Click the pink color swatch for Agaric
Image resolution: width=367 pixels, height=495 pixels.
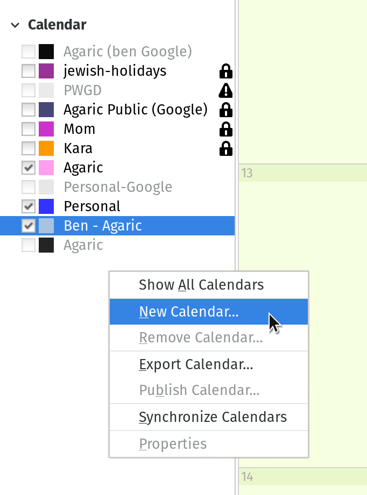[x=47, y=167]
